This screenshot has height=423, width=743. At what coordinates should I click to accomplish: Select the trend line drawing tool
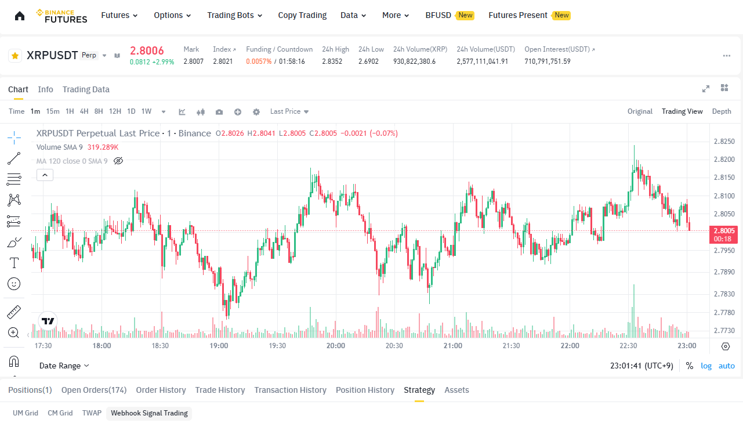coord(14,158)
